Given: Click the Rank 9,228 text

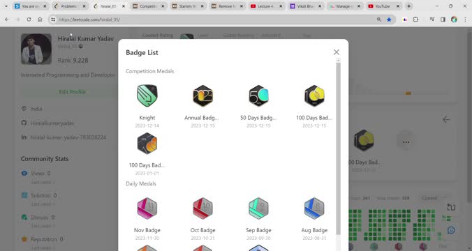Looking at the screenshot, I should 73,60.
